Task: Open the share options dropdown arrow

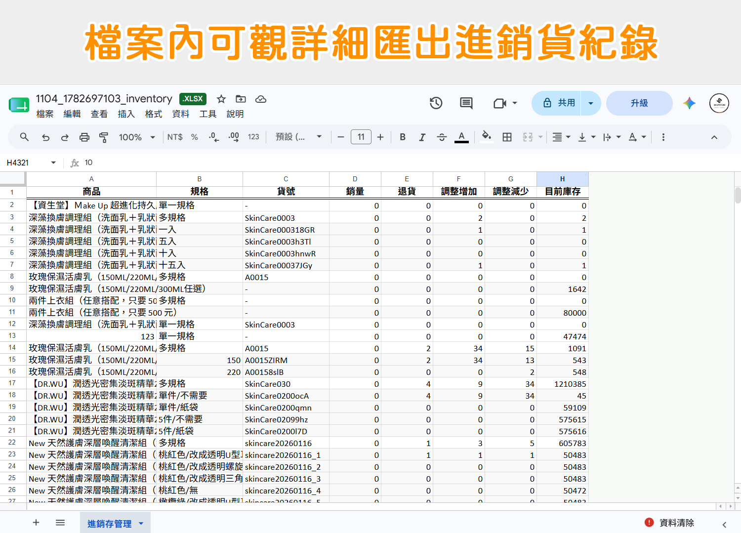Action: coord(591,103)
